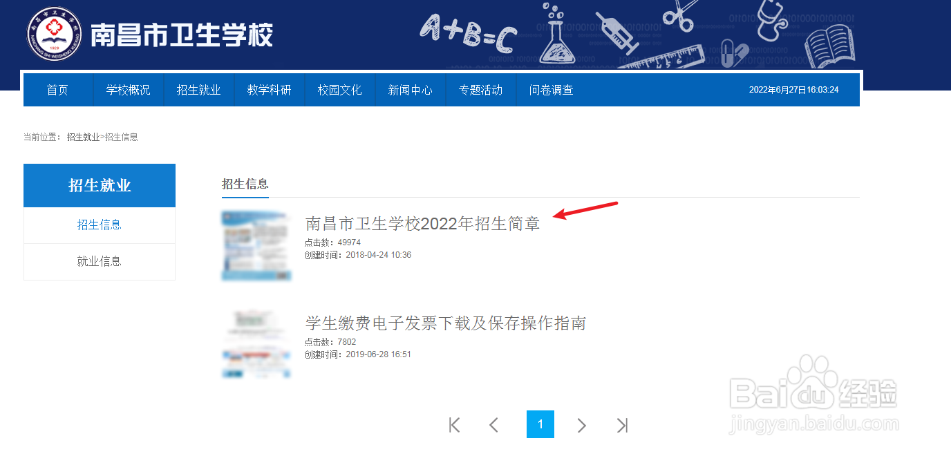Screen dimensions: 951x456
Task: Click the first-page pagination arrow
Action: 454,424
